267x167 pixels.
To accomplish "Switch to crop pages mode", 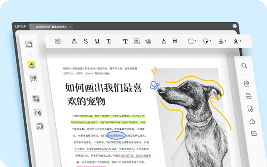I will (36, 98).
